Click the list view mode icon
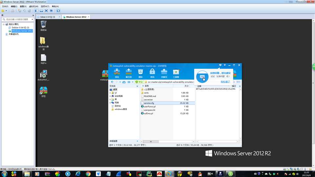The image size is (315, 177). click(129, 82)
